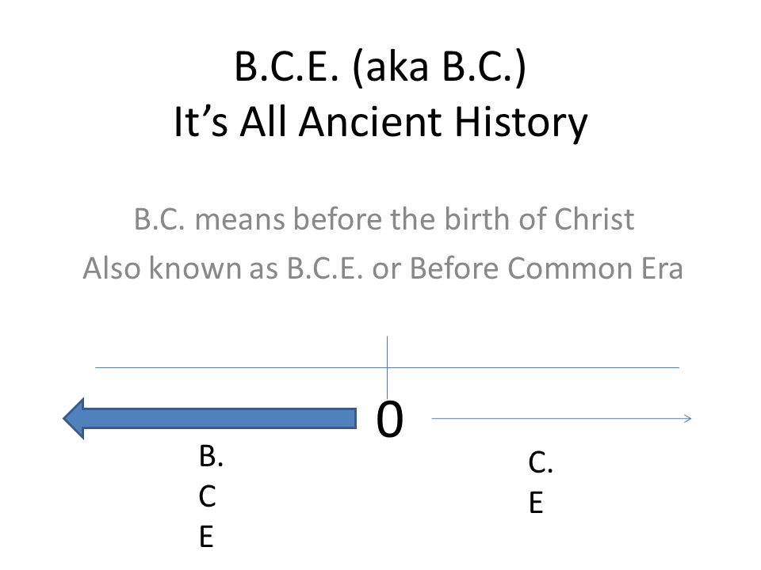761x570 pixels.
Task: Click the slide title B.C.E. (aka B.C.)
Action: (x=380, y=66)
